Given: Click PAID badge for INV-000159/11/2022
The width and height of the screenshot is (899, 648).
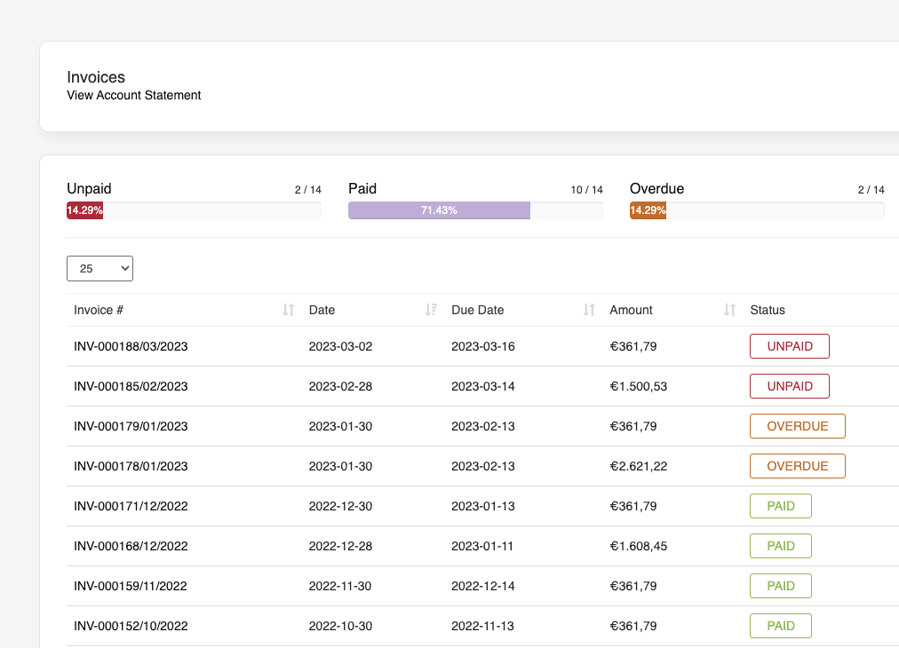Looking at the screenshot, I should (781, 586).
